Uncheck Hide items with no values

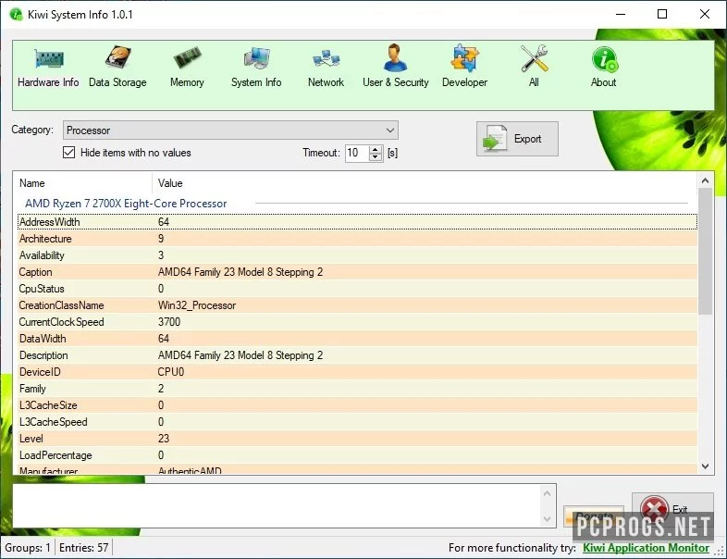click(x=68, y=152)
